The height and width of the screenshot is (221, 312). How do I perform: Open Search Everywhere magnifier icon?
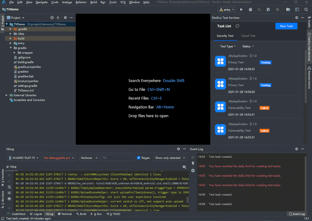coord(306,10)
